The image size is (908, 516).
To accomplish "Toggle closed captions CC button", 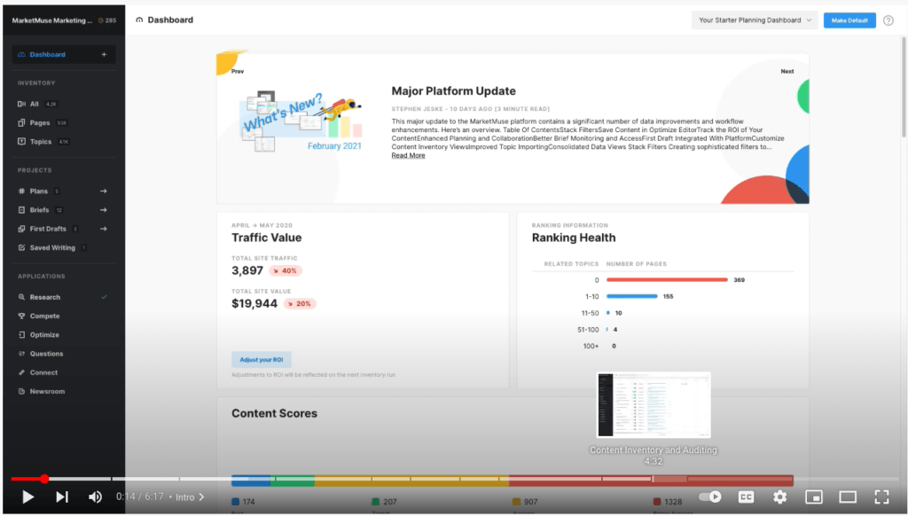I will (x=747, y=496).
